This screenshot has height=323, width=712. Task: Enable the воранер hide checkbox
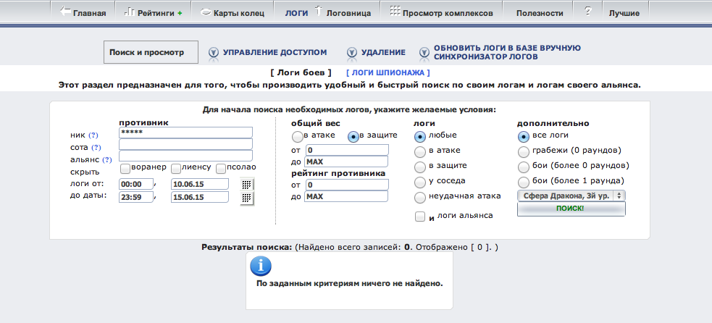point(125,168)
